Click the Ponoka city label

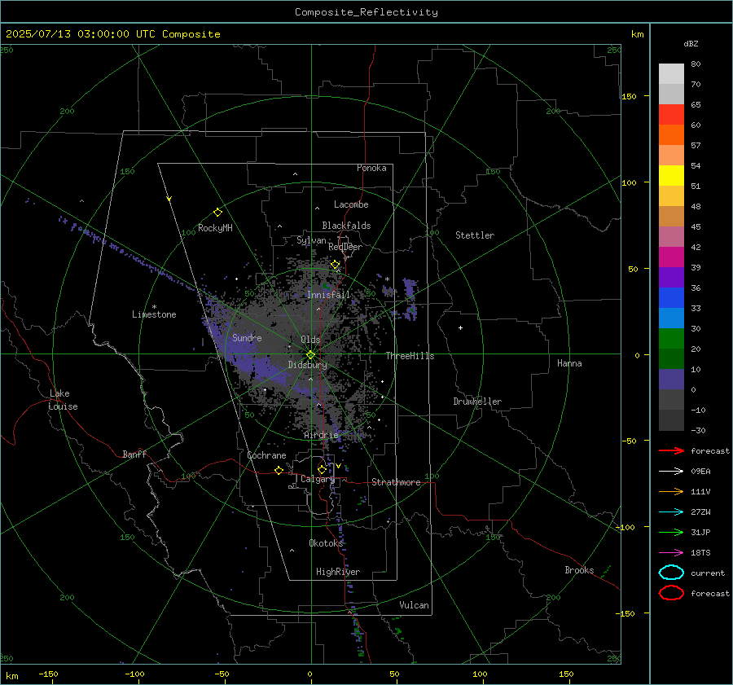[371, 168]
